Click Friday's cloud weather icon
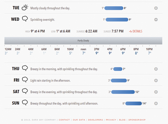Screen dimensions: 168x124 [25, 80]
